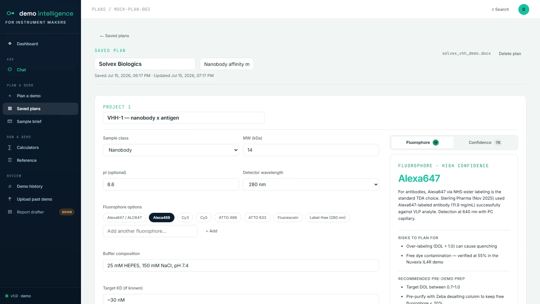Deselect the Alexa488 fluorophore chip
The image size is (540, 304).
162,218
